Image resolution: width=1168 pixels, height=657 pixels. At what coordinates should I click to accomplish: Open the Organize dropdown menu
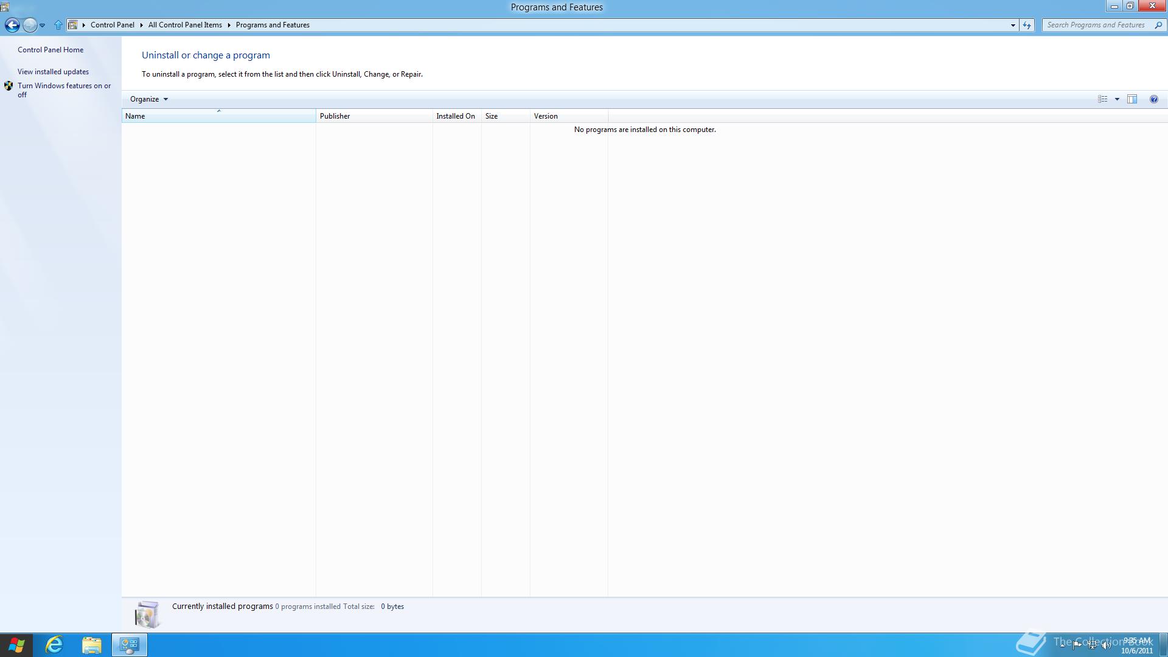(x=148, y=99)
